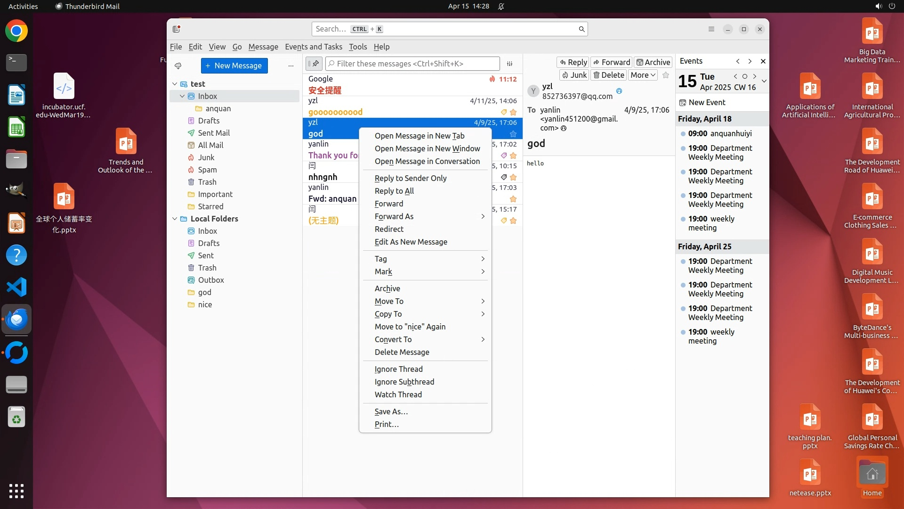The width and height of the screenshot is (904, 509).
Task: Toggle star in god message header
Action: 665,75
